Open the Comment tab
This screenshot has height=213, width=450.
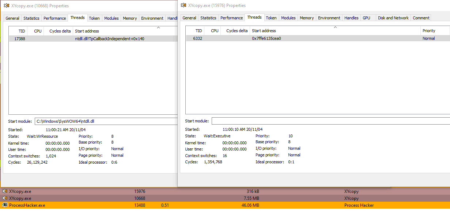coord(421,18)
